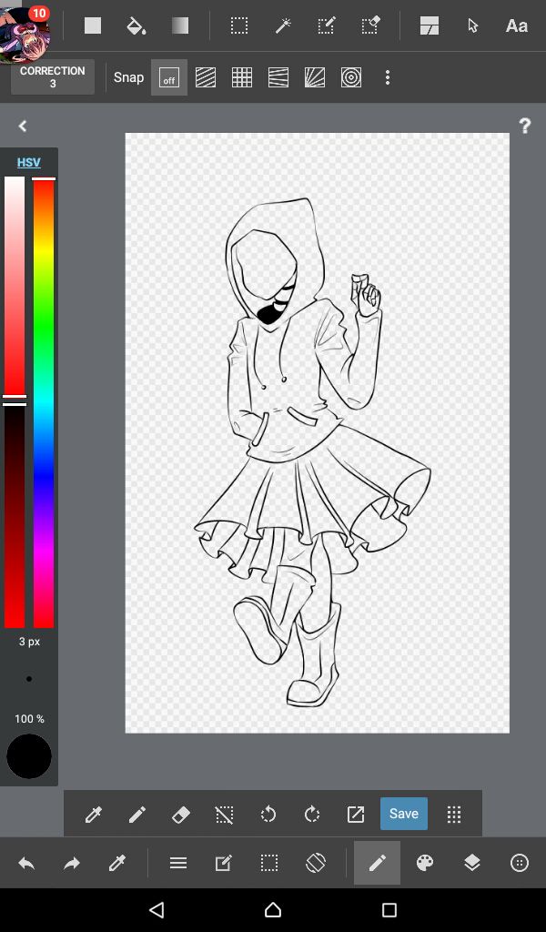
Task: Tap the Android recent apps button
Action: point(389,910)
